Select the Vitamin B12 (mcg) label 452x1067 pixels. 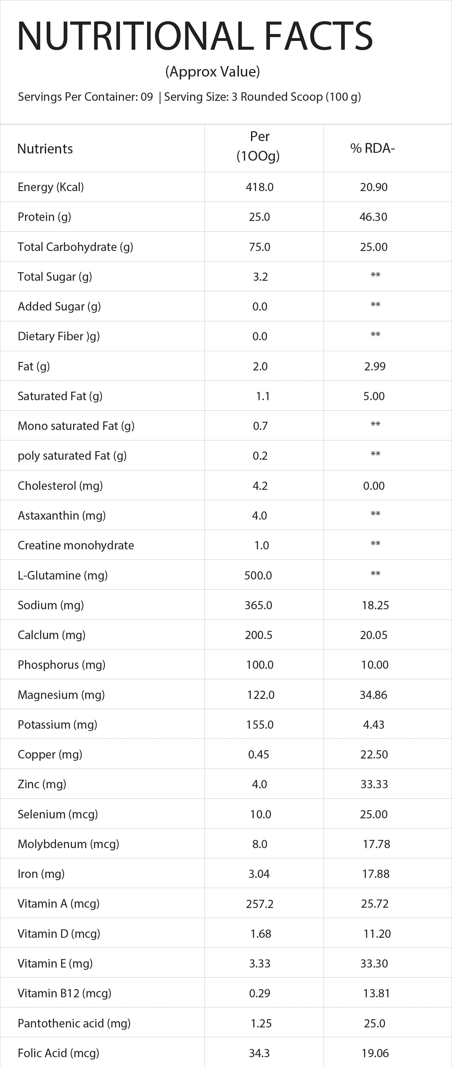pyautogui.click(x=65, y=993)
